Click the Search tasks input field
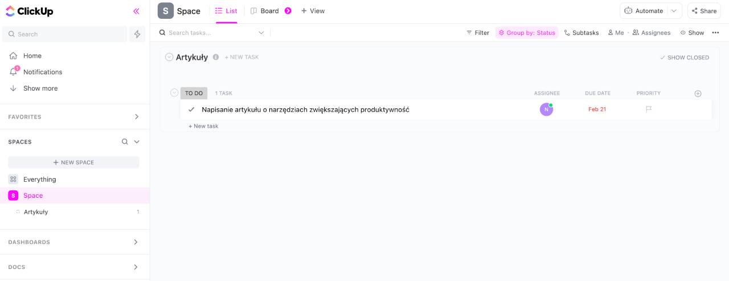 point(211,33)
